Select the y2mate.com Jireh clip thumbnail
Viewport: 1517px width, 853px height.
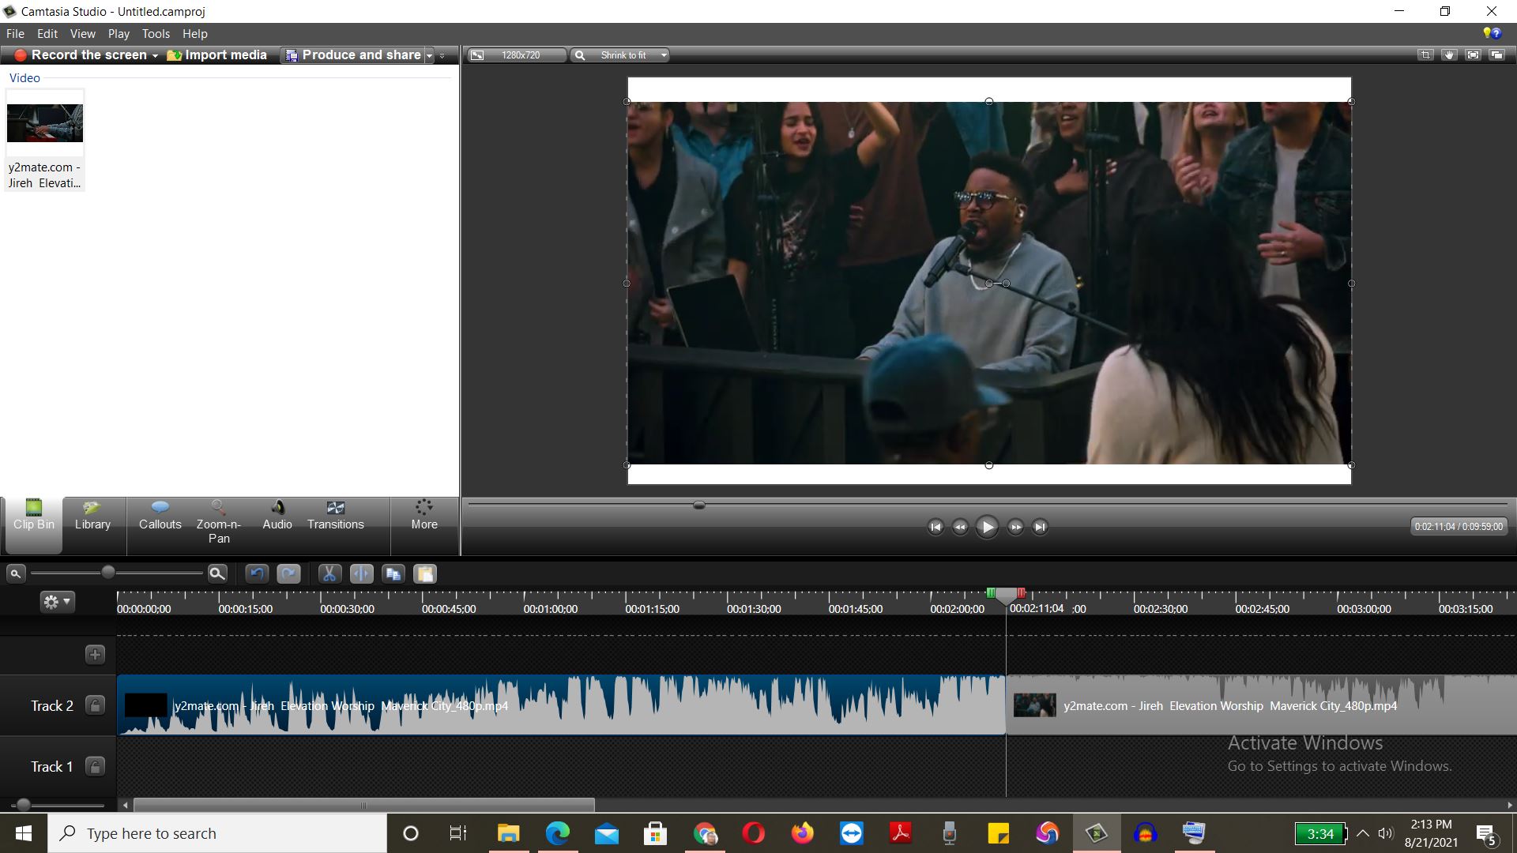pos(45,140)
